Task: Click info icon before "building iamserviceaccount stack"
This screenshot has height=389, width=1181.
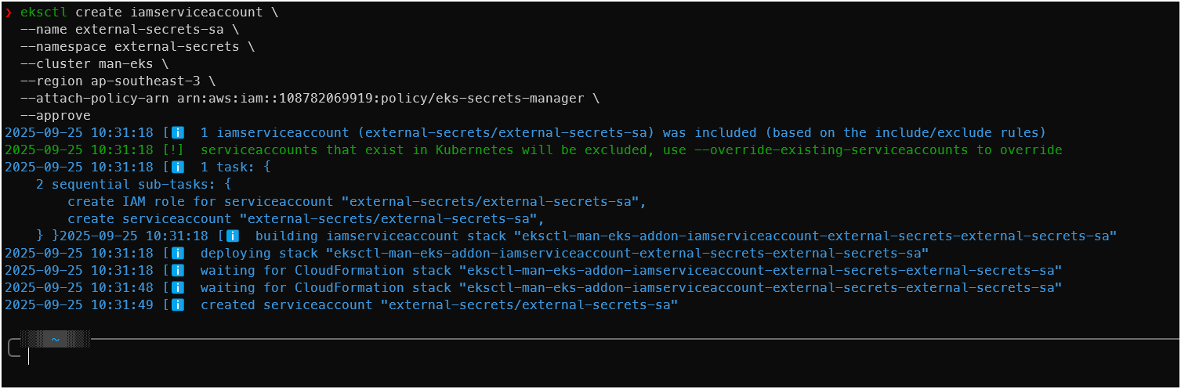Action: [x=233, y=236]
